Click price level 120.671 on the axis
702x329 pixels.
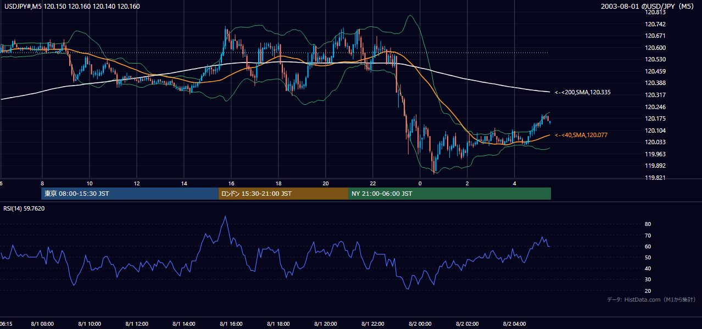coord(656,36)
